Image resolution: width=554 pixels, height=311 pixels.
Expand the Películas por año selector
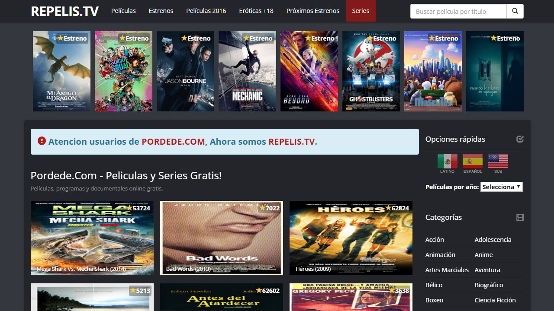pyautogui.click(x=501, y=187)
